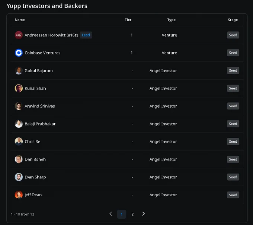Click the Stage column header
This screenshot has width=253, height=225.
coord(233,20)
